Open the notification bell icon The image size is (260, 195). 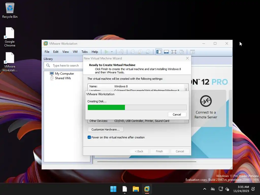253,189
